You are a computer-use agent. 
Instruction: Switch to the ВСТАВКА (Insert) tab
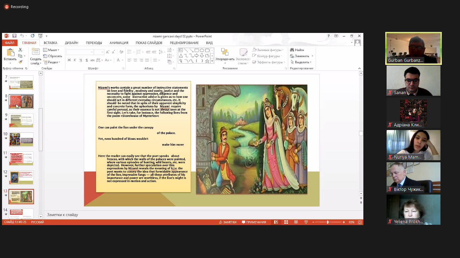(x=51, y=43)
